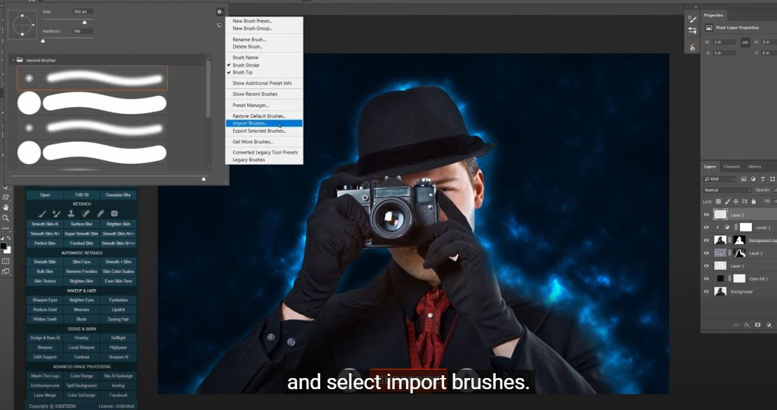The image size is (777, 410).
Task: Click the add layer mask icon
Action: 758,325
